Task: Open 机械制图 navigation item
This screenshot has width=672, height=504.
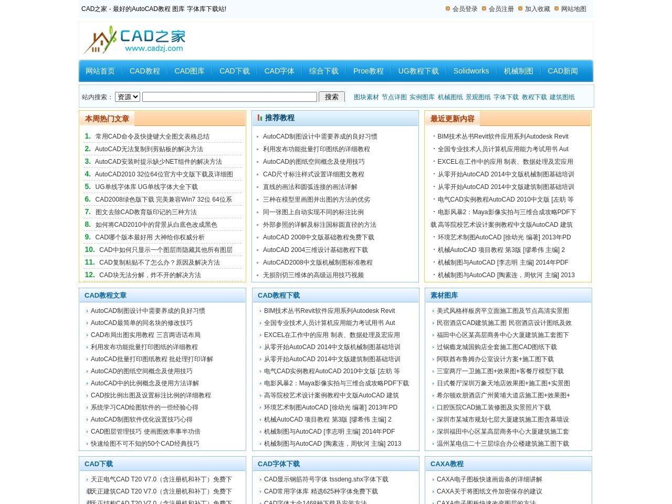Action: pyautogui.click(x=518, y=71)
